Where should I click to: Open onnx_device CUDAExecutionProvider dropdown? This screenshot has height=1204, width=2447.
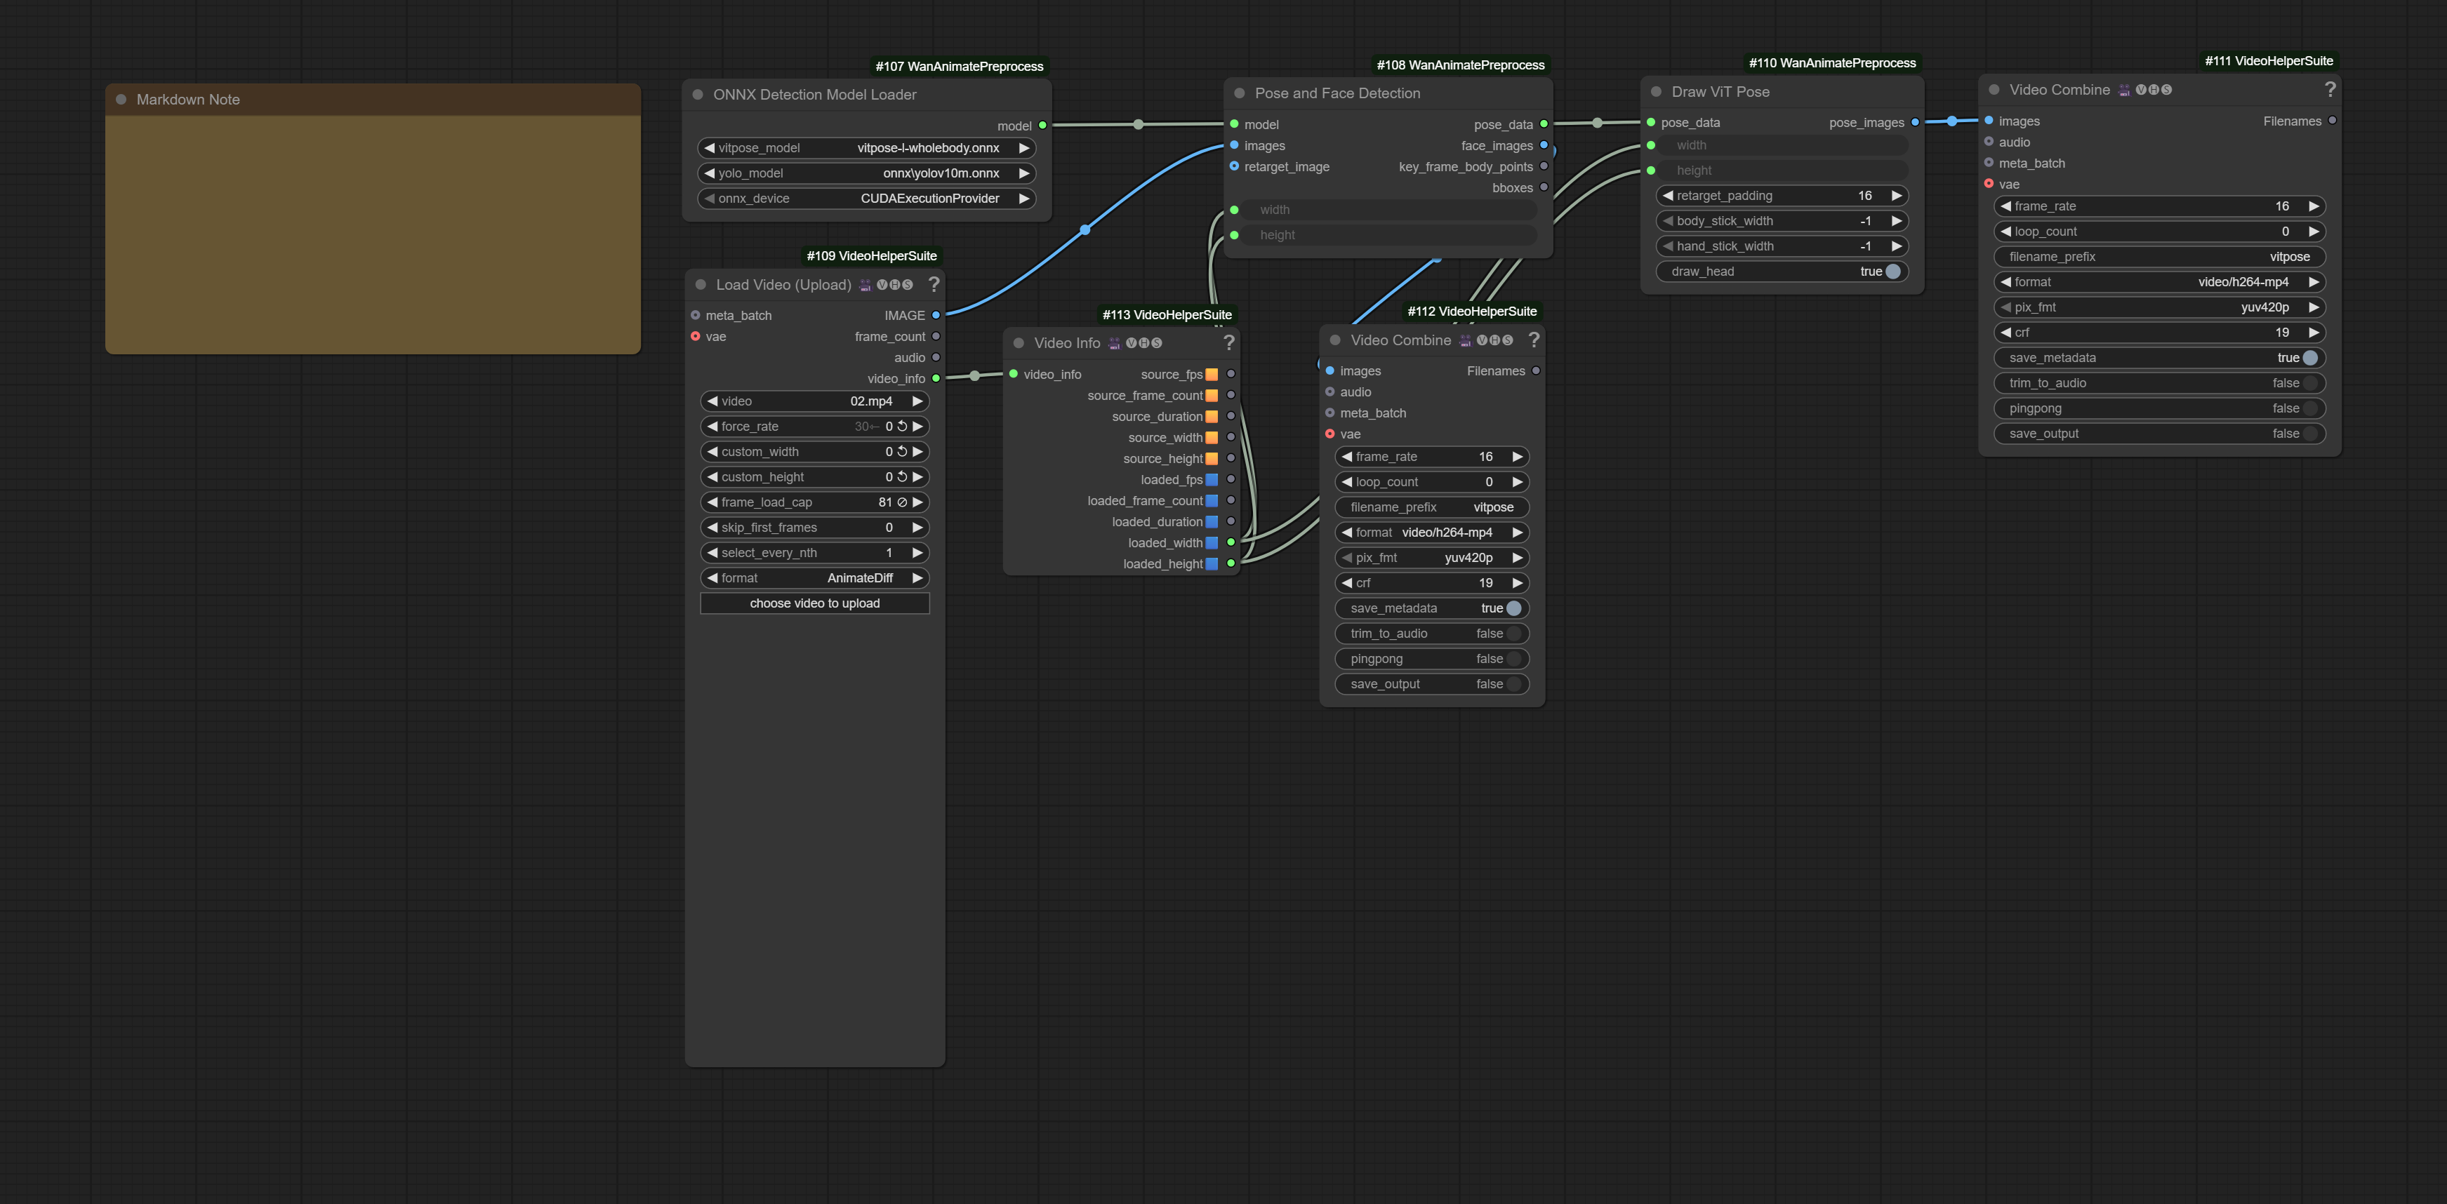click(x=866, y=199)
